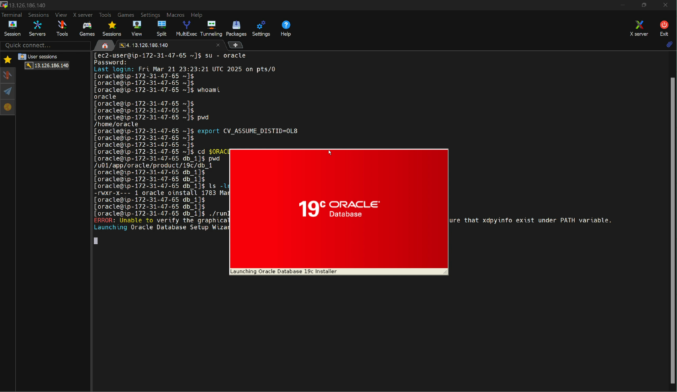
Task: Open the orange globe icon in the left sidebar
Action: pyautogui.click(x=8, y=107)
